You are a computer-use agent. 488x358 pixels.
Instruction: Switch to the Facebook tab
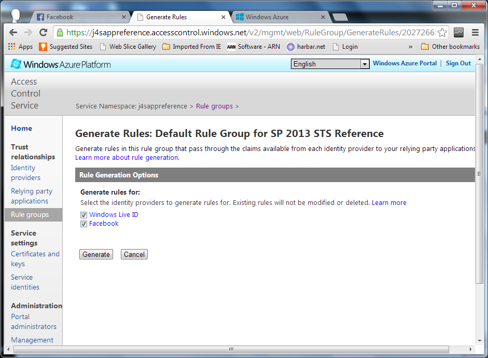click(81, 17)
